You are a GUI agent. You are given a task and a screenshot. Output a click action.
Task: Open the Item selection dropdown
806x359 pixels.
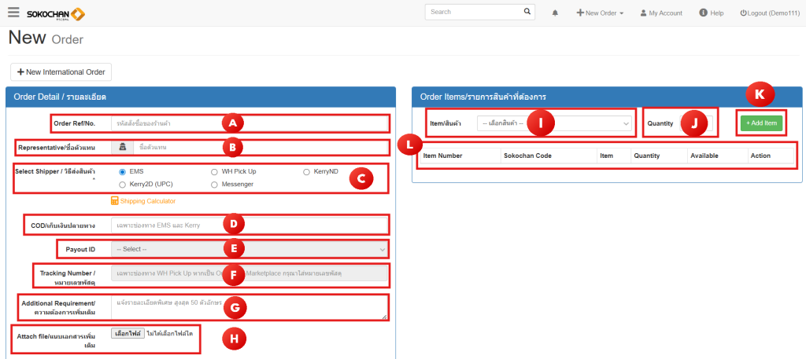coord(553,123)
